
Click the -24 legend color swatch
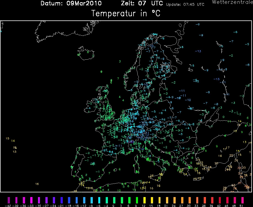pyautogui.click(x=54, y=200)
